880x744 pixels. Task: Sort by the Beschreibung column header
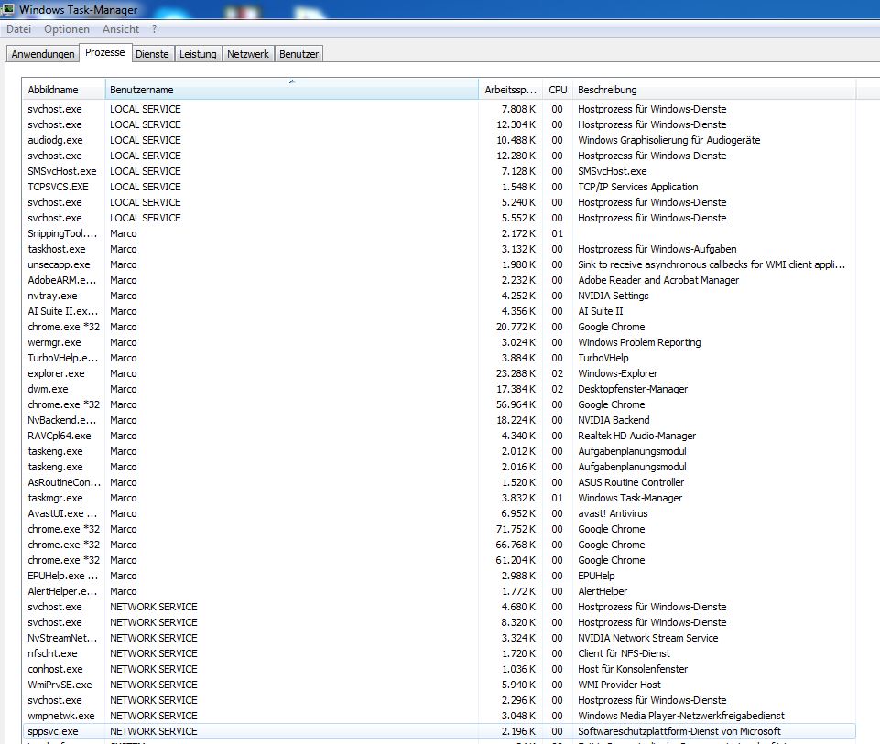[x=714, y=90]
